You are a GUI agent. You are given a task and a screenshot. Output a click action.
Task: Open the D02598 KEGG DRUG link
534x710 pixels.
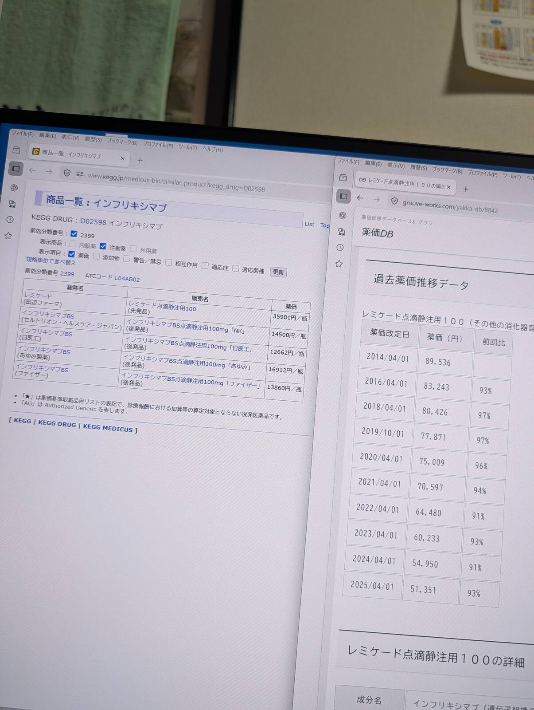tap(93, 221)
